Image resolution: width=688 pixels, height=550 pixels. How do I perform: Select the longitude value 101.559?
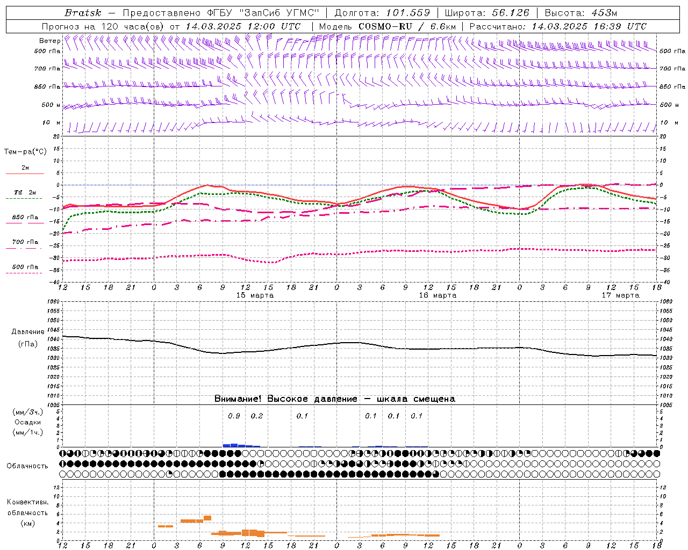point(408,13)
